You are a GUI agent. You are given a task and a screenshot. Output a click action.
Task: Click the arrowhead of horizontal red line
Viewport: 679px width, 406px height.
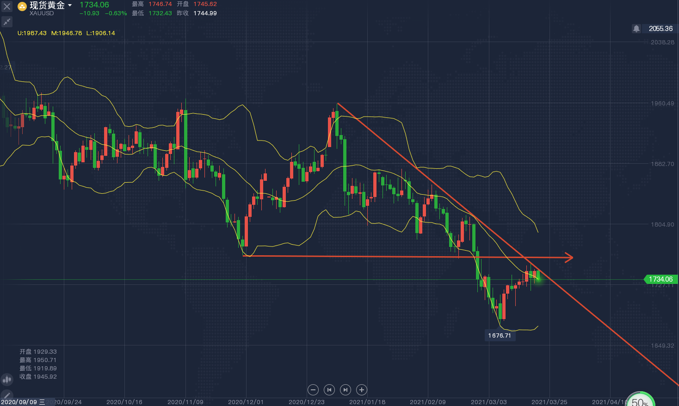(x=569, y=258)
